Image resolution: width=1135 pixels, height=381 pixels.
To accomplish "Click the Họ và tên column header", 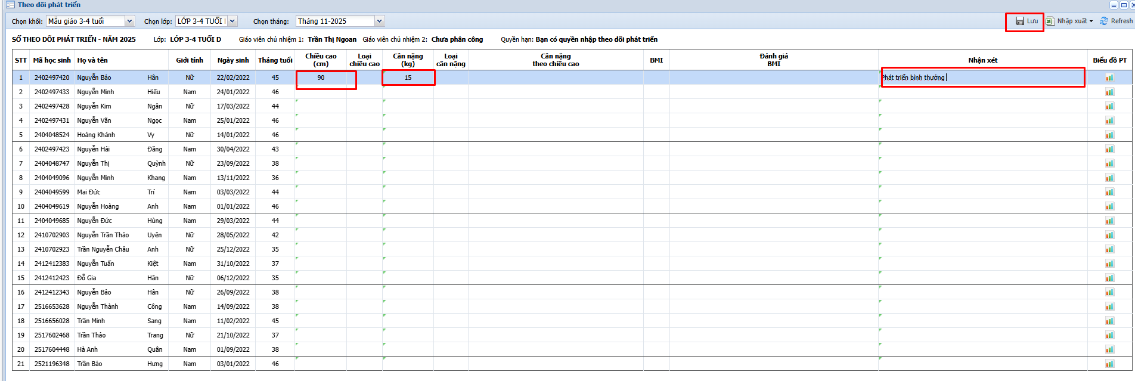I will pyautogui.click(x=121, y=60).
